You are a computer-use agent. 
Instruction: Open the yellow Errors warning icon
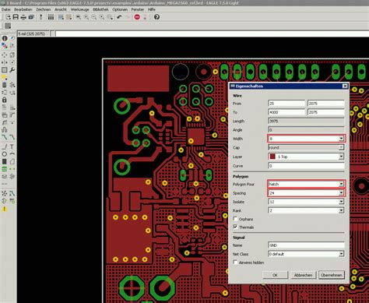(5, 209)
